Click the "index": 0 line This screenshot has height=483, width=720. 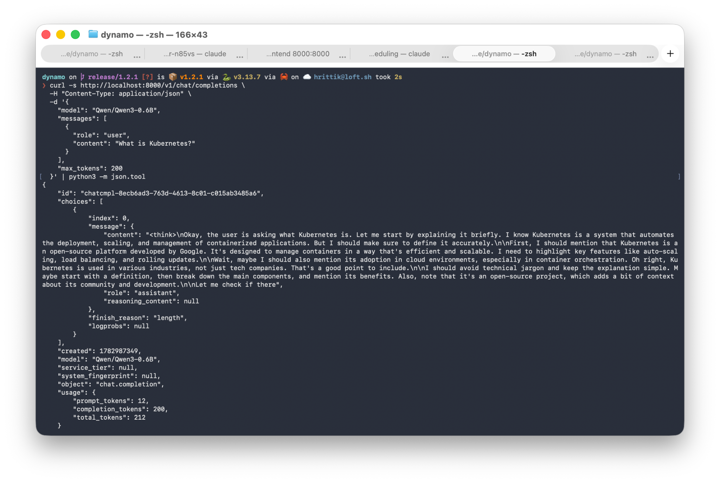109,218
